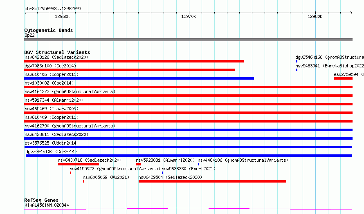Select the red esv2759594 variant bar
Image resolution: width=364 pixels, height=214 pixels.
click(x=343, y=78)
